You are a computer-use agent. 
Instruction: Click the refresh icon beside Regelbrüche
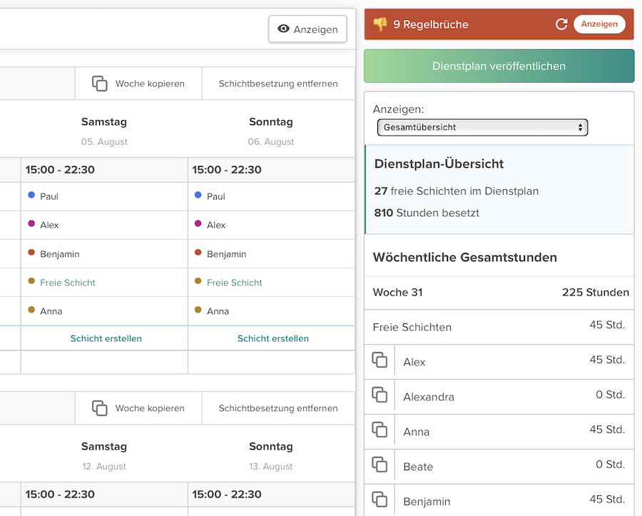(x=561, y=24)
